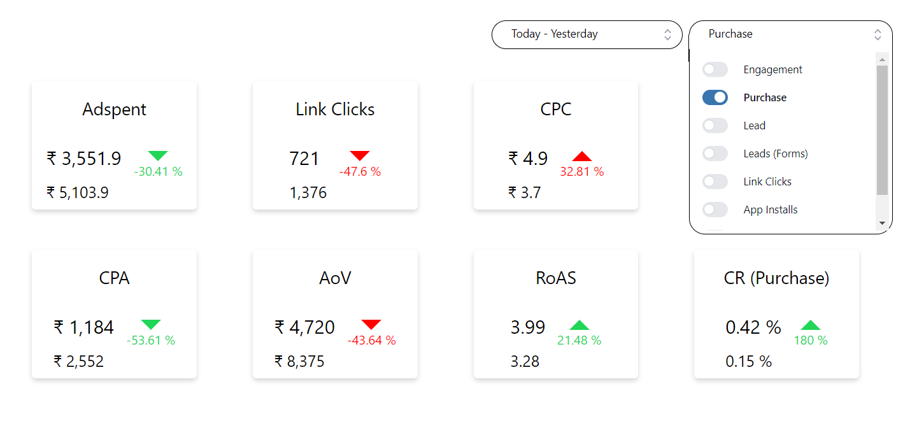
Task: Click the green up arrow on RoAS card
Action: [x=579, y=325]
